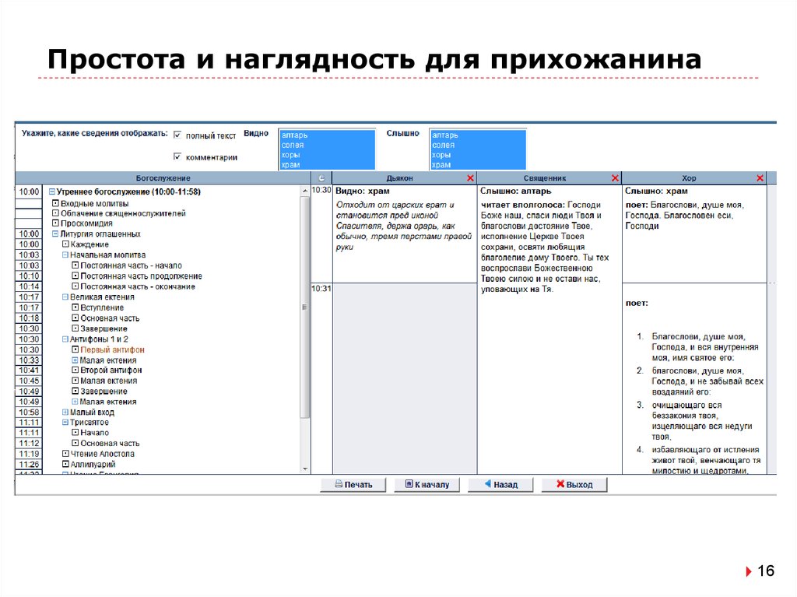797x597 pixels.
Task: Click the clock icon in the table header
Action: tap(320, 177)
